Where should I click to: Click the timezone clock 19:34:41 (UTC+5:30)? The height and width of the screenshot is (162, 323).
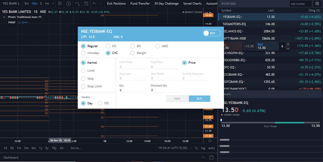click(173, 148)
